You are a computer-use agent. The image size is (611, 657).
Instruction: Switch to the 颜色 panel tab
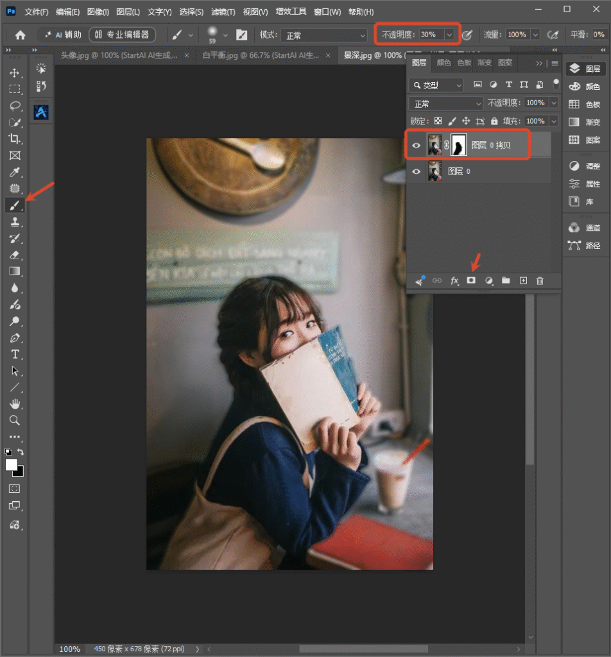click(443, 62)
